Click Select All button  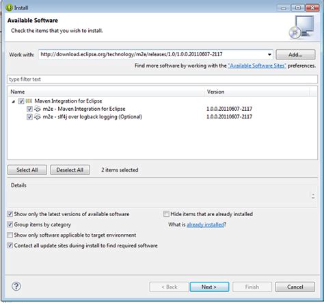[27, 170]
